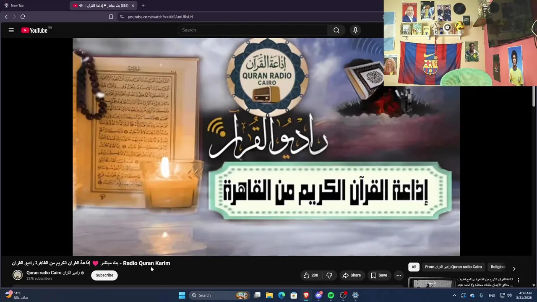Mute the tab via its speaker icon
Viewport: 537px width, 302px height.
[x=81, y=5]
